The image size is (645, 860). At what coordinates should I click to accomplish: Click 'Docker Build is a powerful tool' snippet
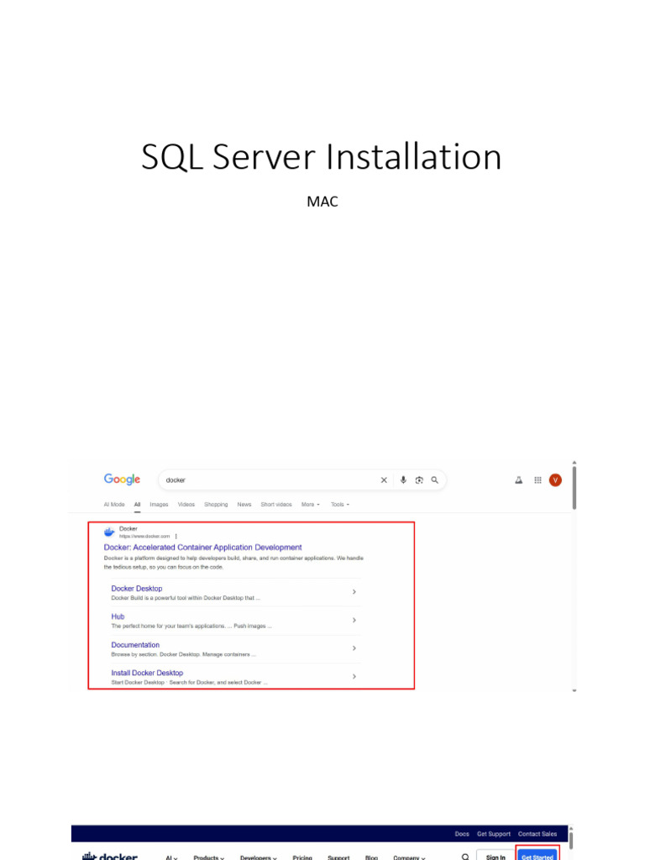[x=186, y=598]
